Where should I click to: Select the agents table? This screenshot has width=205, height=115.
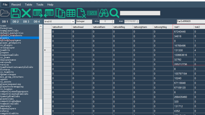(4, 79)
